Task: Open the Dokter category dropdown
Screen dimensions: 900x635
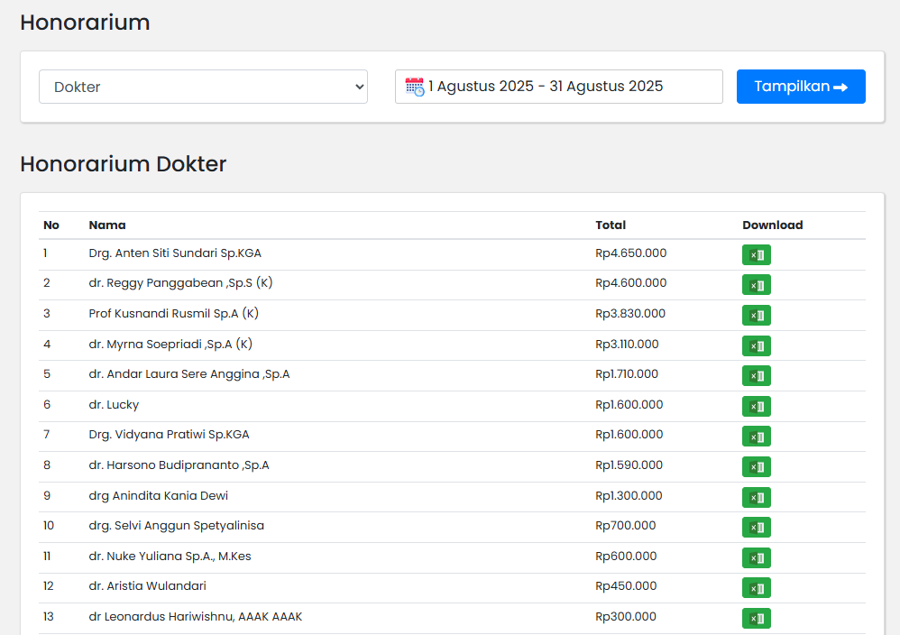Action: point(203,87)
